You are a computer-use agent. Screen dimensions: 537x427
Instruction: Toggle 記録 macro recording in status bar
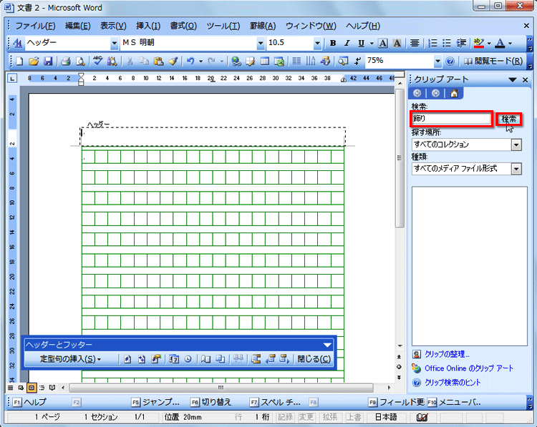(x=285, y=417)
